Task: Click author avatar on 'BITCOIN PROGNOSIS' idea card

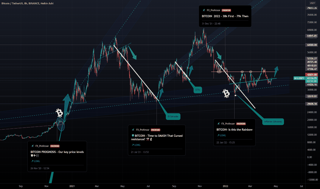Action: pyautogui.click(x=33, y=146)
